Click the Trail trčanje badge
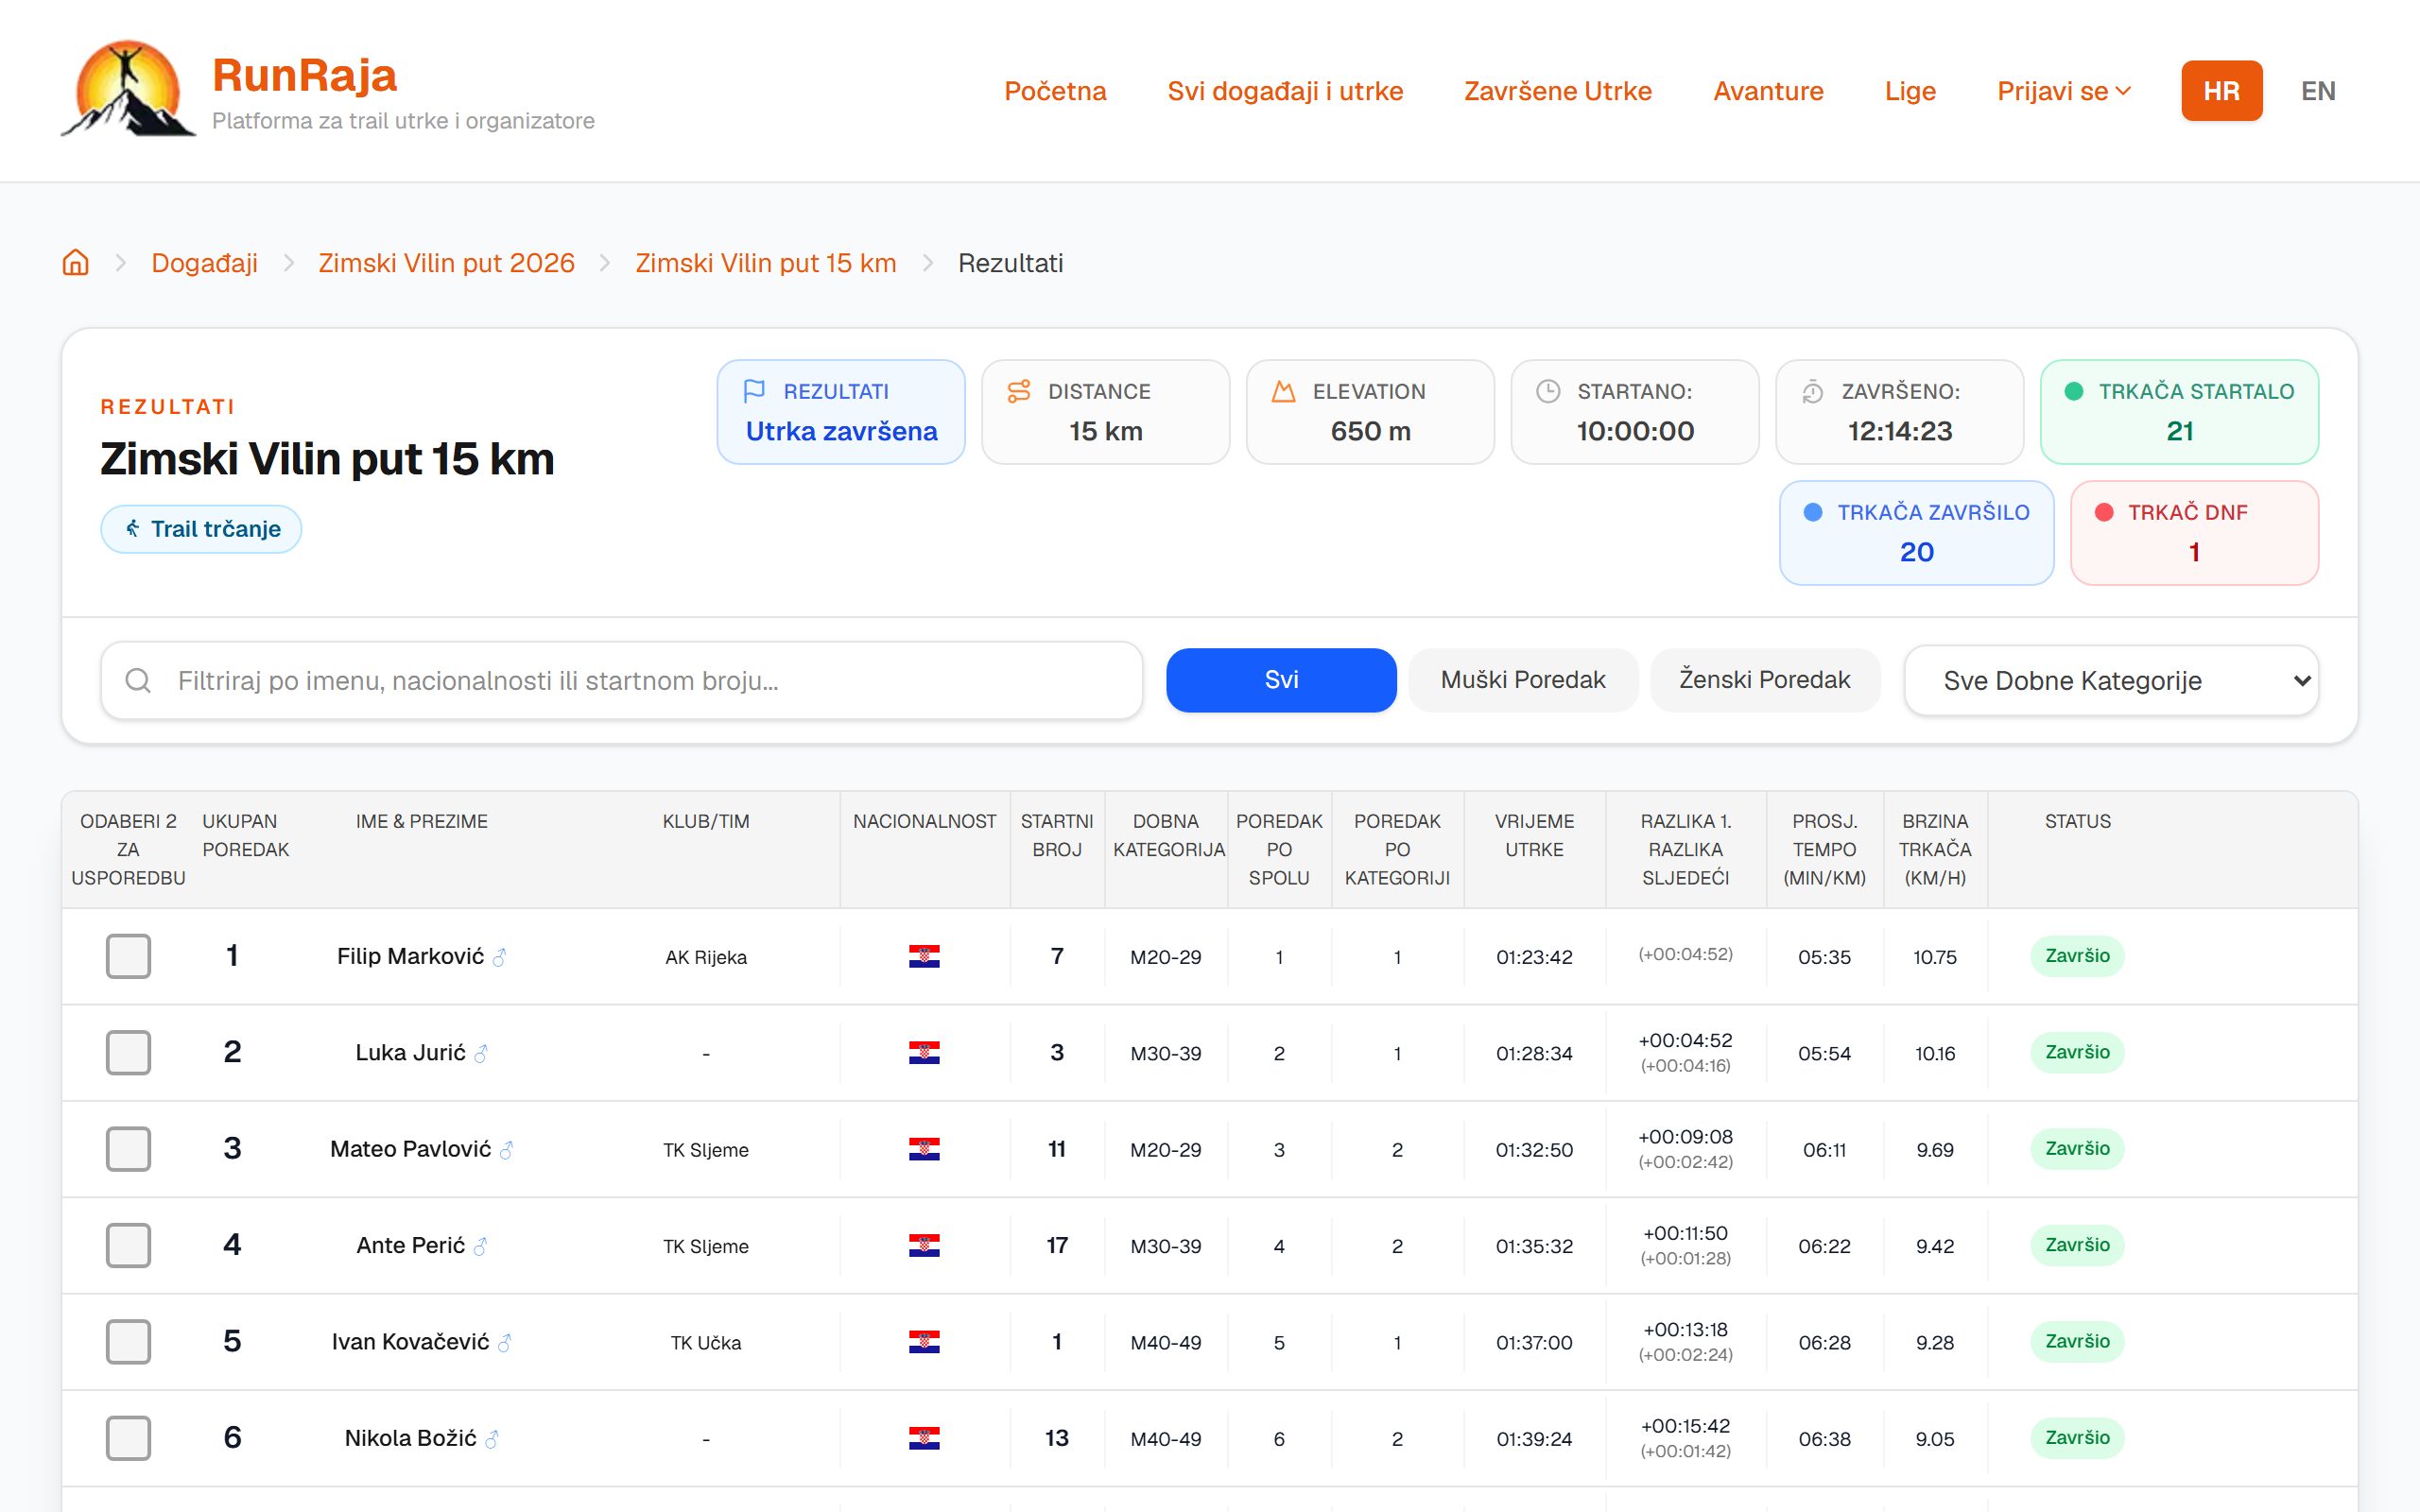 201,529
